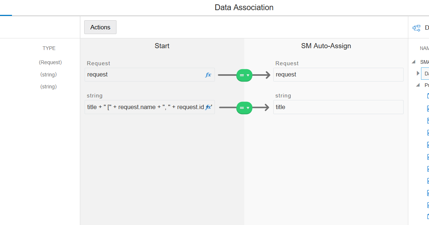Click the fx icon on the title expression field

point(209,107)
